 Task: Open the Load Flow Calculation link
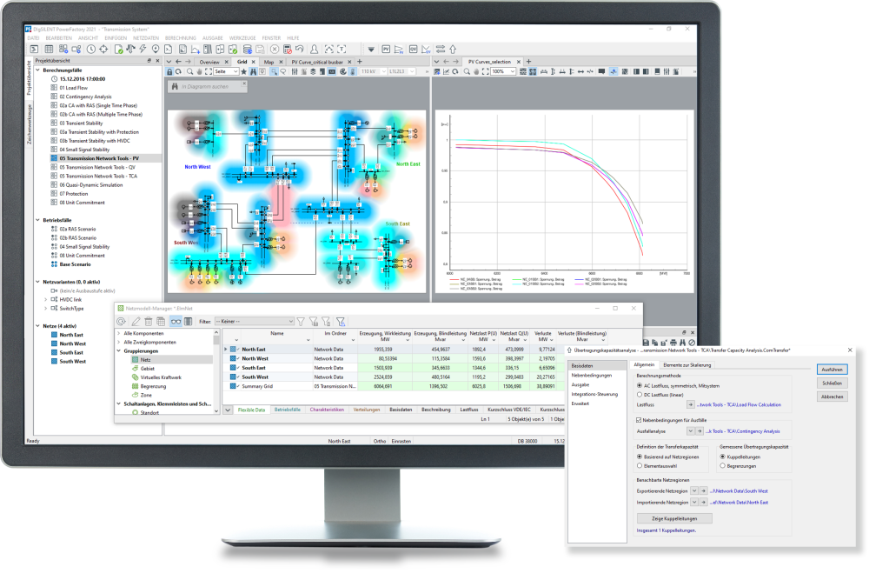coord(739,404)
